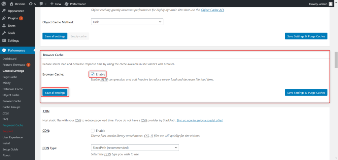Click the Feature Showcase badge showing 2

point(28,65)
